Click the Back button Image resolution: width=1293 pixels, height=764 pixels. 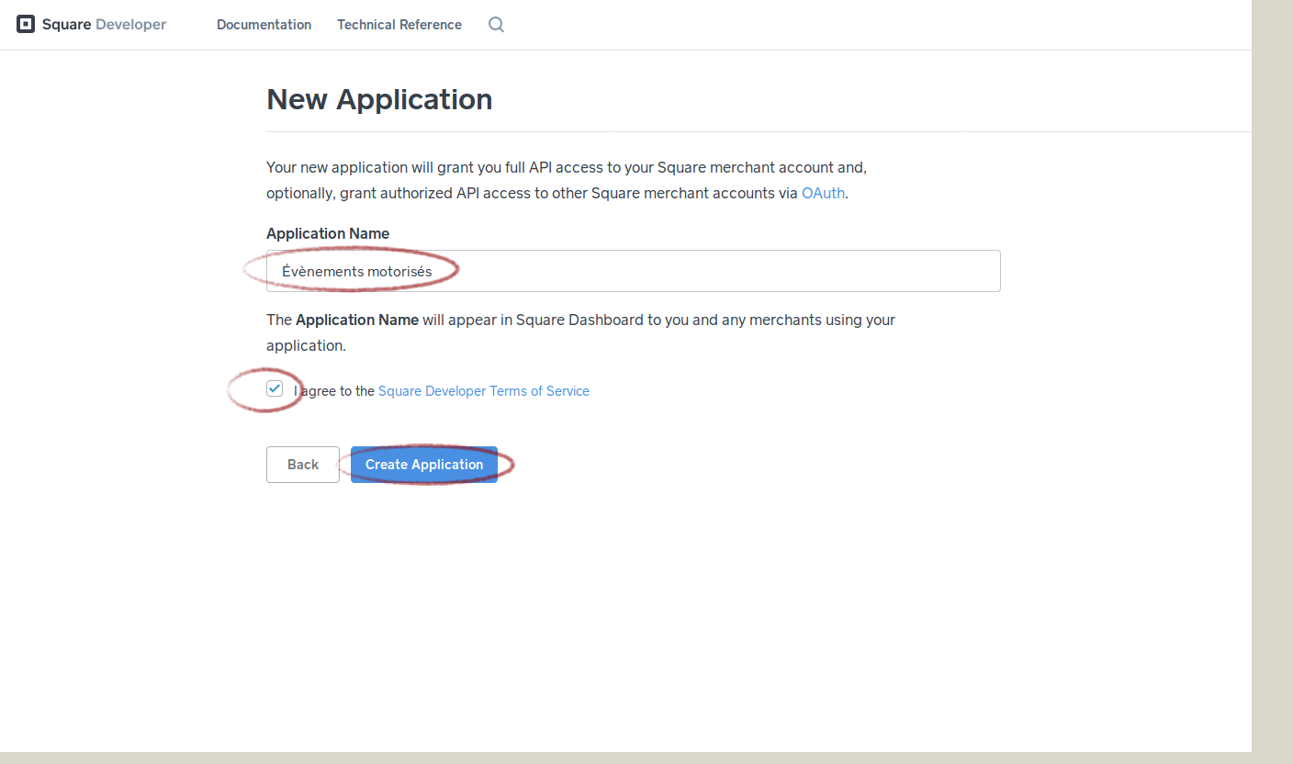pos(303,465)
